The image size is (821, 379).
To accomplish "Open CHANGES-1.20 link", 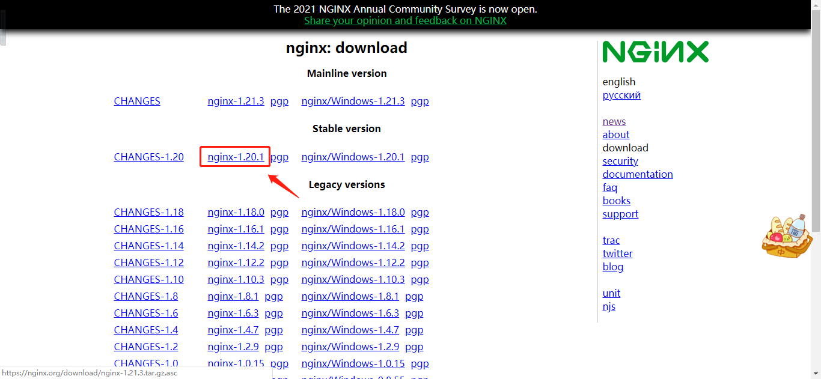I will click(149, 157).
